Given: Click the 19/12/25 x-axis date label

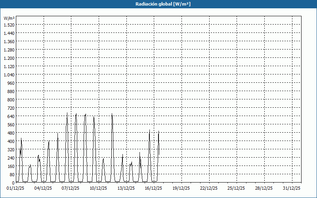Looking at the screenshot, I should click(181, 188).
